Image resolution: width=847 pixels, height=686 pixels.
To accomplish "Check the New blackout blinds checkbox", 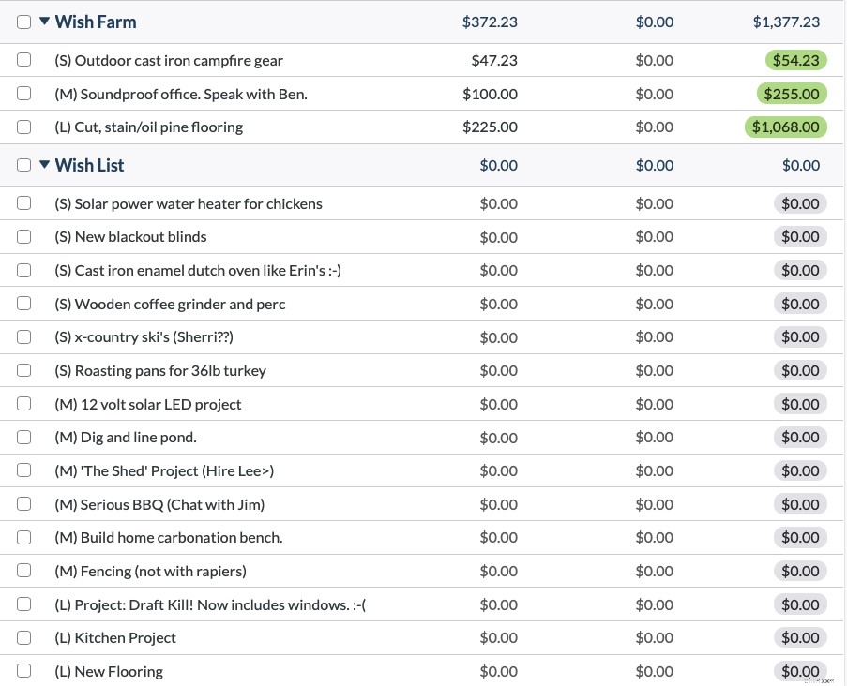I will pos(23,236).
